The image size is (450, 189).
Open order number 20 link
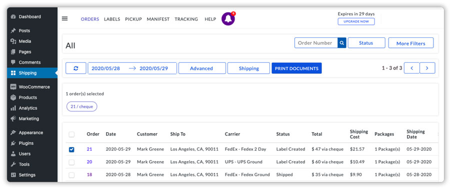[89, 162]
